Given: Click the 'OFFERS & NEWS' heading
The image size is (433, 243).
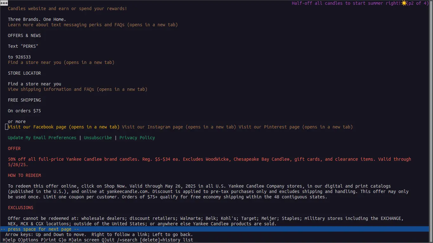Looking at the screenshot, I should [x=24, y=35].
